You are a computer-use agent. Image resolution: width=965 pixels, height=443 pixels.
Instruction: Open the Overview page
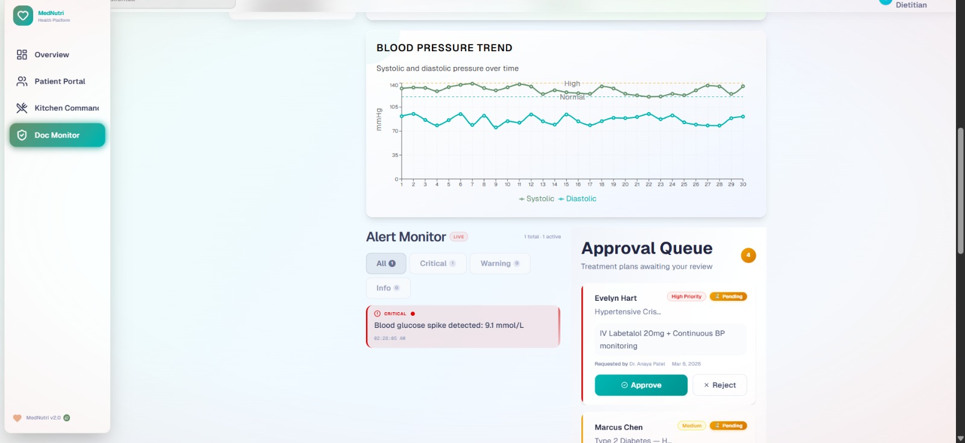coord(57,55)
